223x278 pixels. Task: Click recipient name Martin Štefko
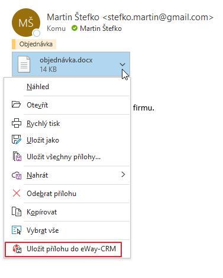[101, 29]
